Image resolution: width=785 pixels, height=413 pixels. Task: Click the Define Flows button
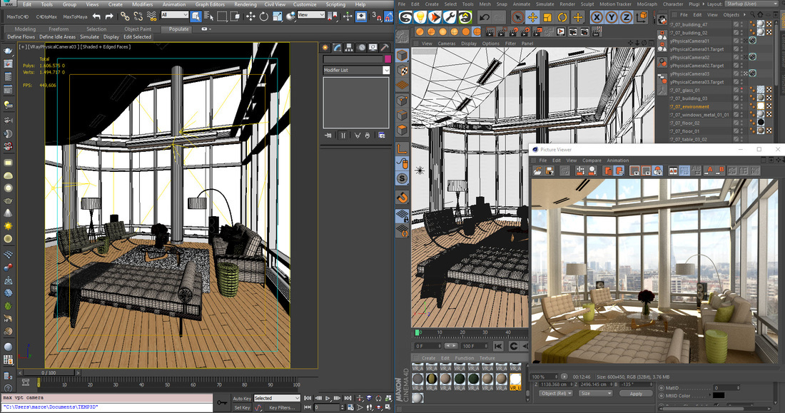click(x=21, y=37)
